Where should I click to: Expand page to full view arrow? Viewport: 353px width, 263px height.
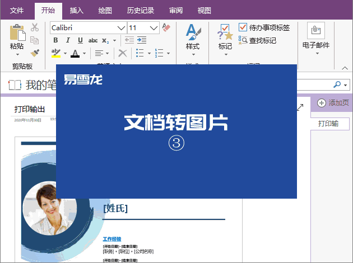(300, 107)
